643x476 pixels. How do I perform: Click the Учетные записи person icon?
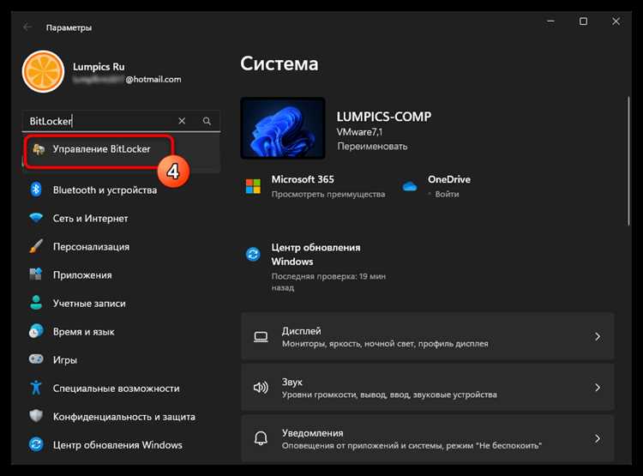click(x=36, y=303)
